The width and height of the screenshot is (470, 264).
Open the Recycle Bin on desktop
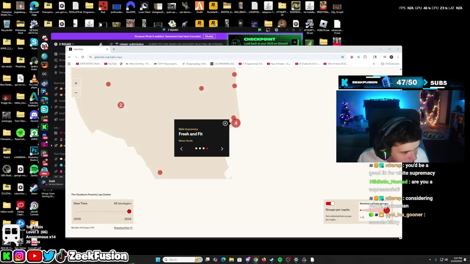(x=7, y=26)
